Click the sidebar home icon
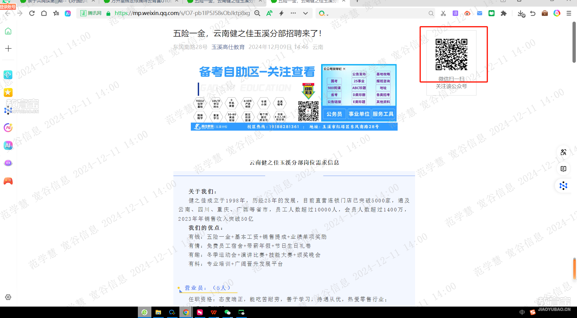 [8, 31]
